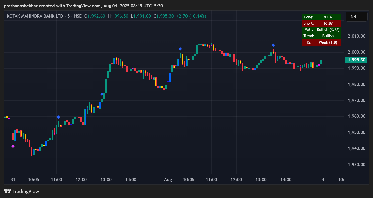
Task: Click the TS Weak (1.8) red table row
Action: [x=321, y=42]
